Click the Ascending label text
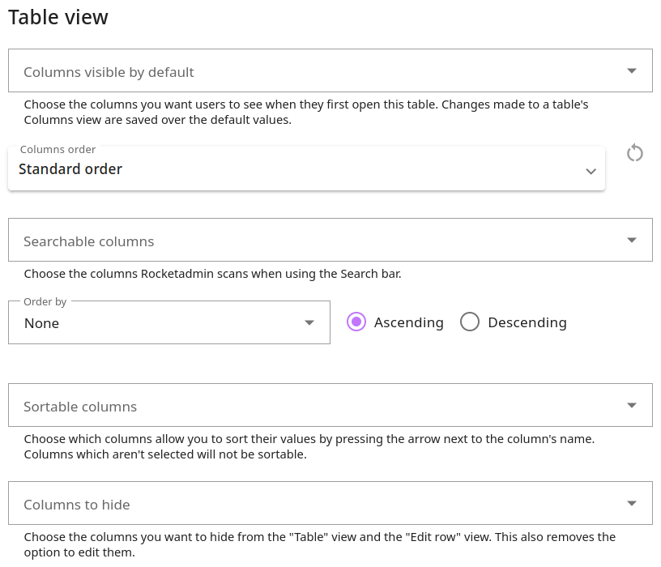Screen dimensions: 661x567 coord(408,322)
